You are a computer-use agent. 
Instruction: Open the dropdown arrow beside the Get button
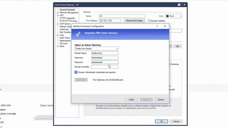click(x=171, y=46)
